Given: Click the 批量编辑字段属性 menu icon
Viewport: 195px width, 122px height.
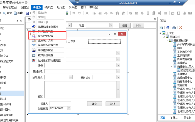Looking at the screenshot, I should 34,27.
